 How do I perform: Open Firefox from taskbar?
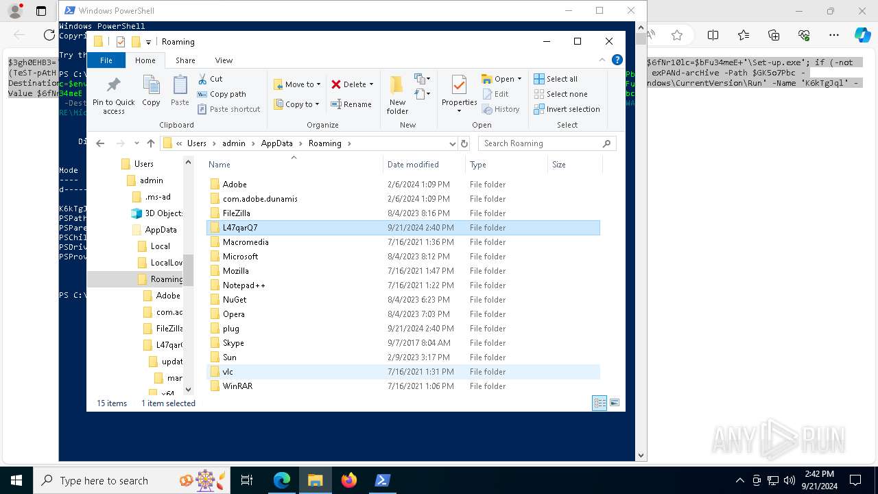[349, 480]
